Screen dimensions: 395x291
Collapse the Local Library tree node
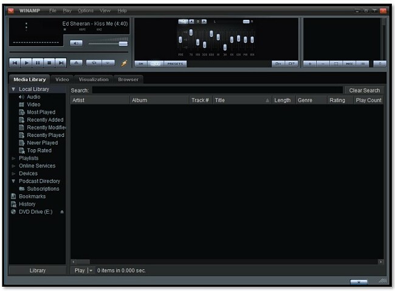point(13,89)
